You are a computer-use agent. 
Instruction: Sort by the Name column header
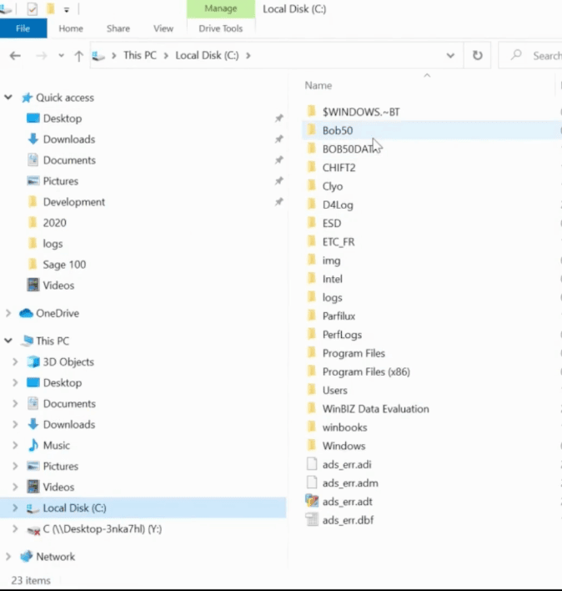(318, 85)
